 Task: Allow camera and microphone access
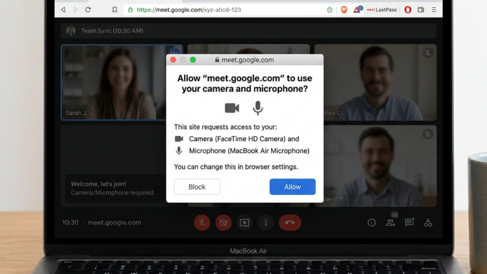pos(293,187)
